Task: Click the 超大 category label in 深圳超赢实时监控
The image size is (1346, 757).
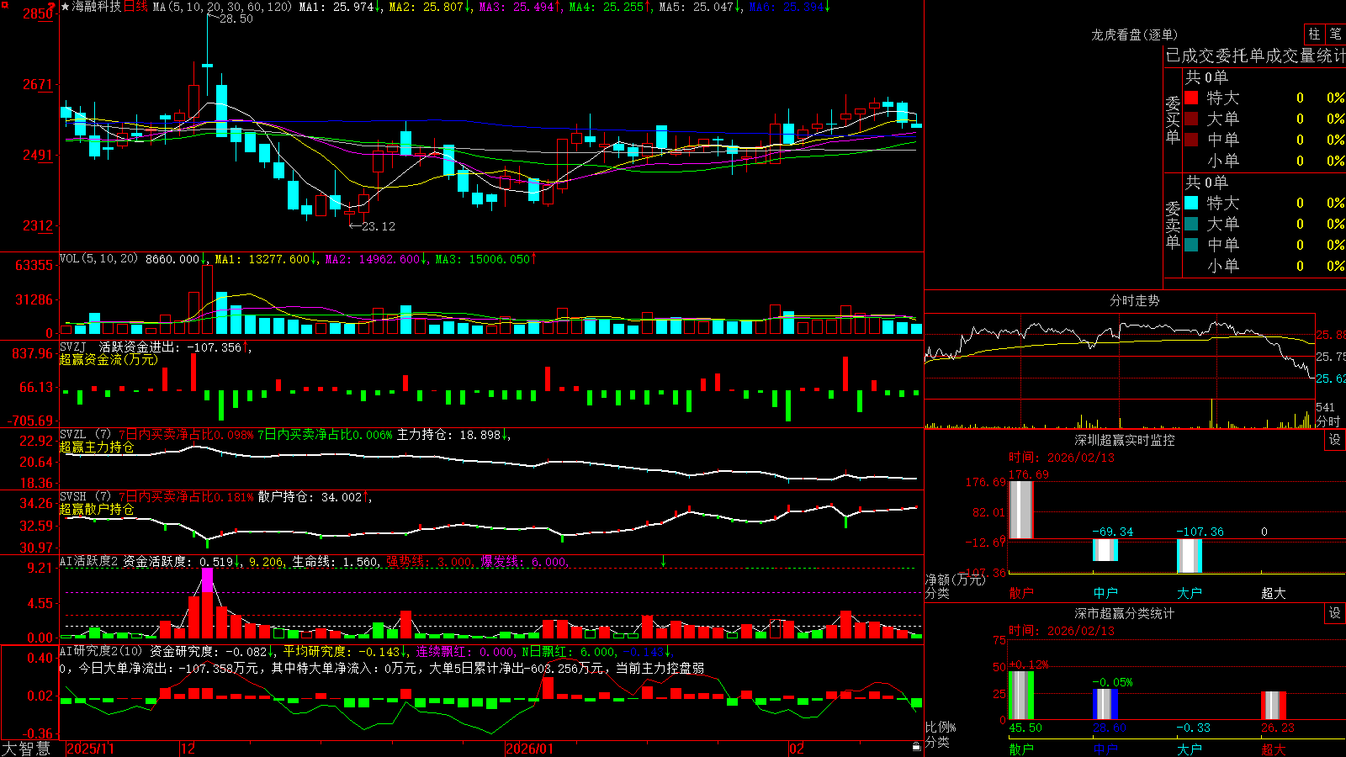Action: click(1274, 593)
